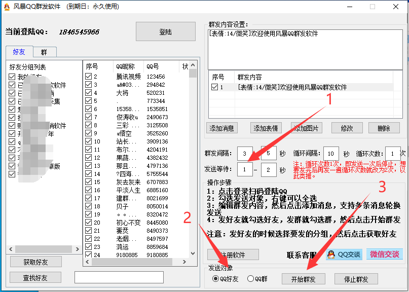Click friend list horizontal scroll right arrow

(184, 262)
